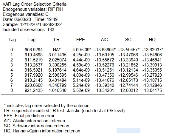Viewport: 183px width, 136px height.
Task: Click the Hannan-Quinn information criterion footnote
Action: (x=42, y=131)
